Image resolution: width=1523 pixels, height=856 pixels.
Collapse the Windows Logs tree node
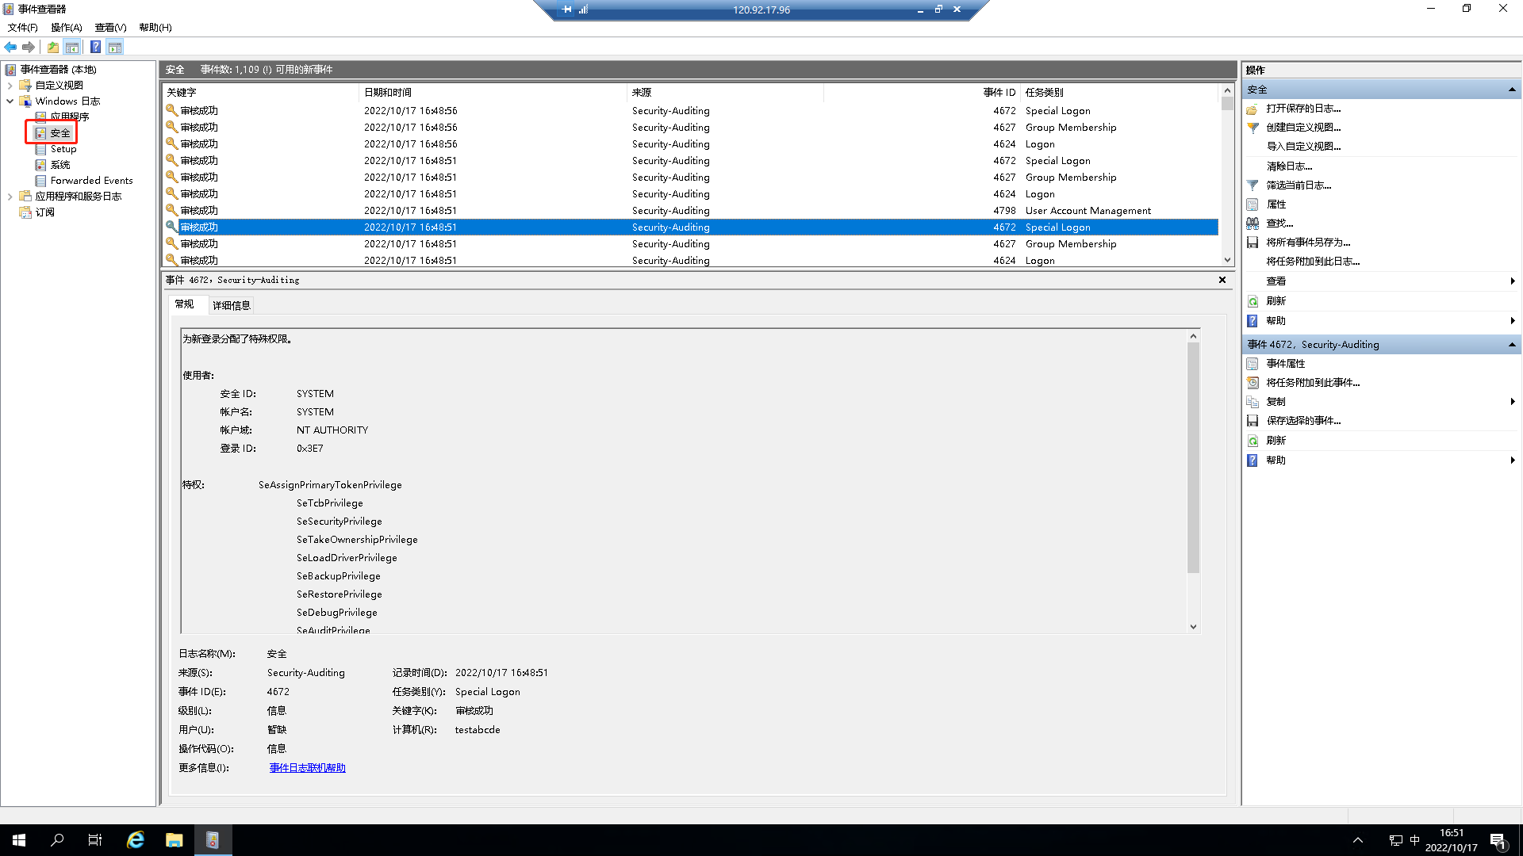10,101
